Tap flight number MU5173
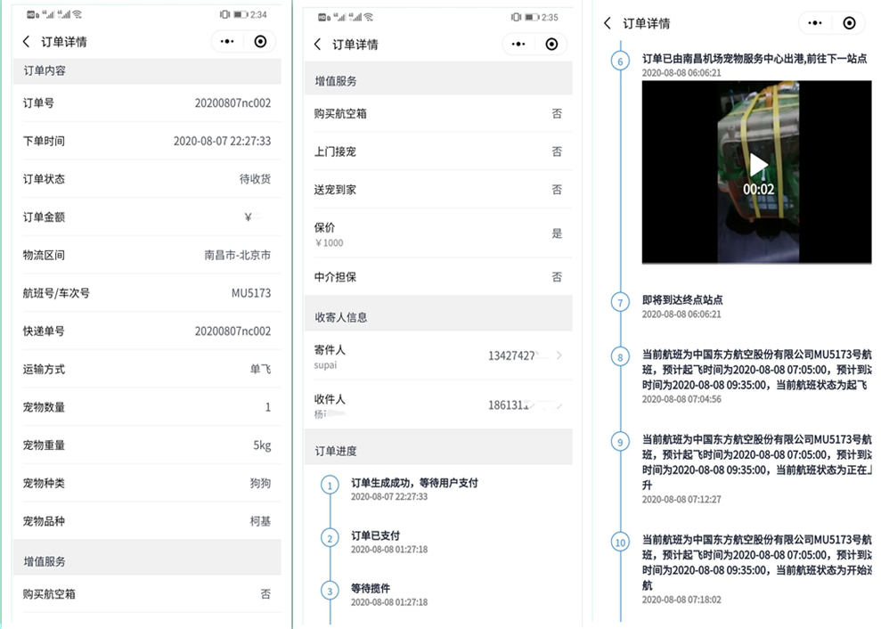 [x=250, y=293]
